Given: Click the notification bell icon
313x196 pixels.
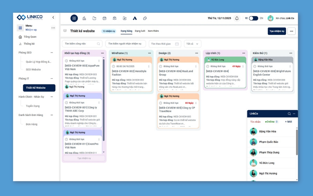Looking at the screenshot, I should tap(237, 18).
